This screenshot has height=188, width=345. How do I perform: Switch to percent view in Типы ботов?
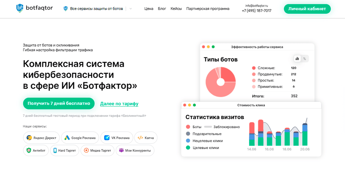pyautogui.click(x=305, y=59)
